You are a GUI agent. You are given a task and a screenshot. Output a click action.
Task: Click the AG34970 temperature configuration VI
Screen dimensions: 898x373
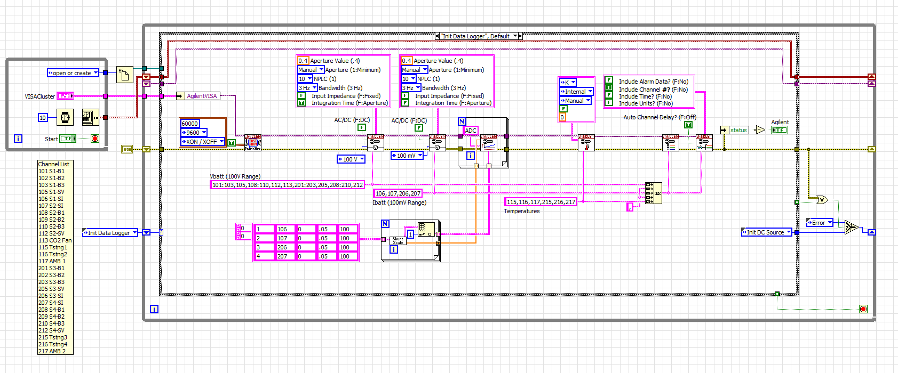(586, 143)
